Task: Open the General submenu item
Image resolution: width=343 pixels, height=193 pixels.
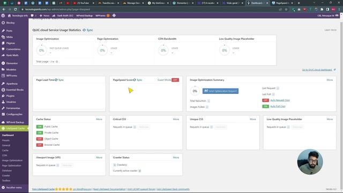Action: tap(6, 145)
